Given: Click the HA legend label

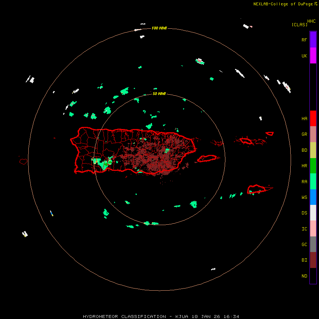Looking at the screenshot, I should tap(304, 118).
